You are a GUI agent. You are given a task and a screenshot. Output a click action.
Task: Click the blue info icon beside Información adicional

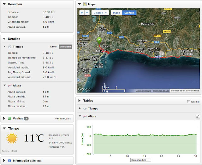pyautogui.click(x=9, y=161)
